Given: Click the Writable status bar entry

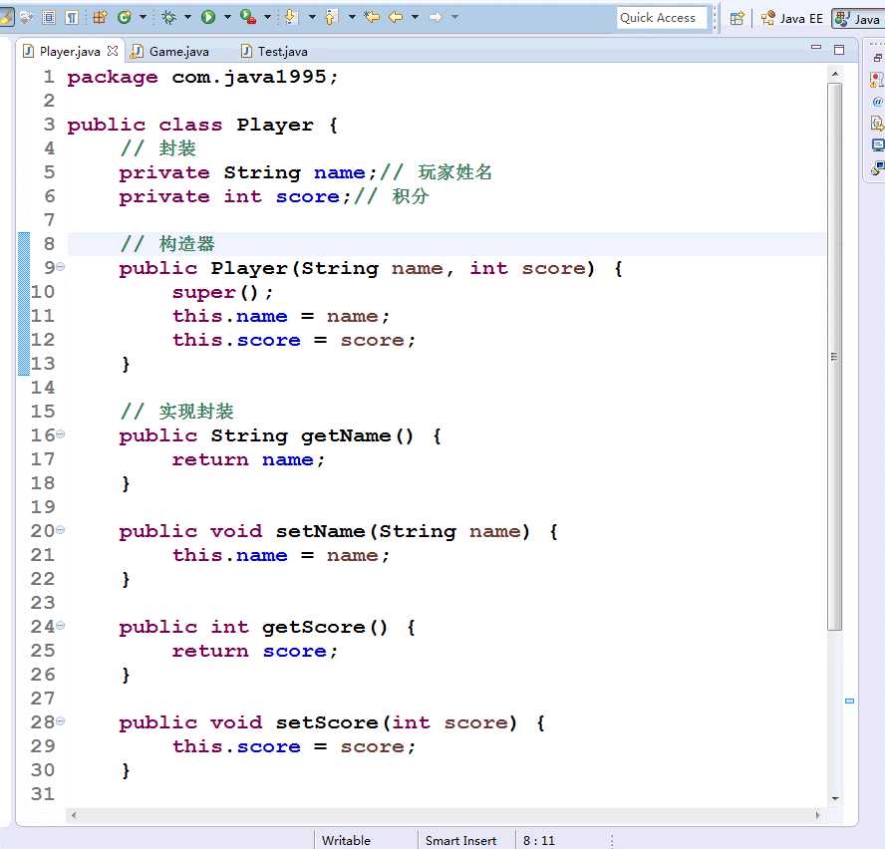Looking at the screenshot, I should (x=346, y=840).
